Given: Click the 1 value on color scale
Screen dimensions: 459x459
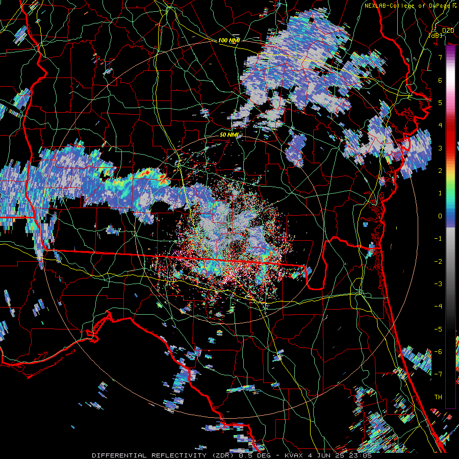Looking at the screenshot, I should pyautogui.click(x=440, y=193).
